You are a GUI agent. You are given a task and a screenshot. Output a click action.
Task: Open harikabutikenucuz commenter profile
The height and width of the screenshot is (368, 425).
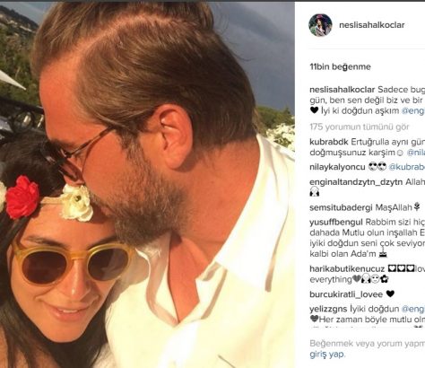click(347, 269)
